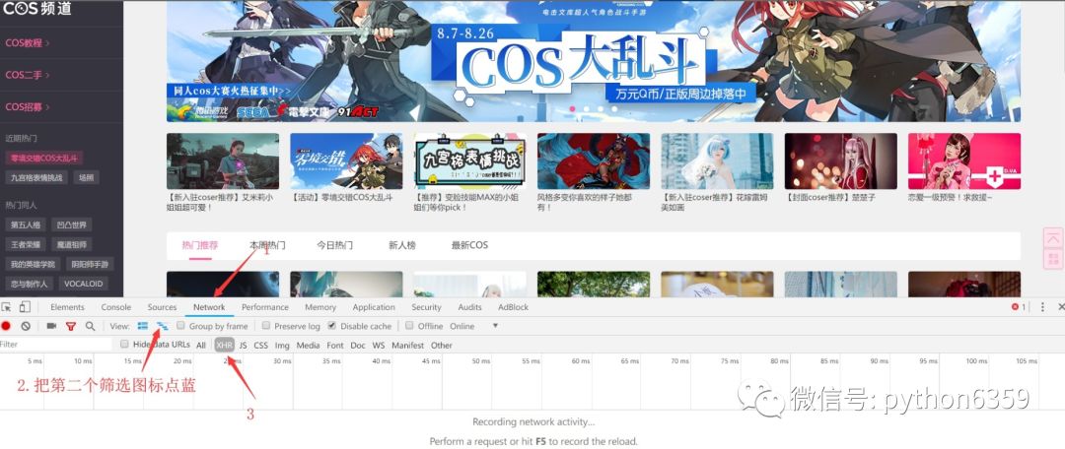This screenshot has height=449, width=1065.
Task: Clear the network log with the clear icon
Action: point(26,326)
